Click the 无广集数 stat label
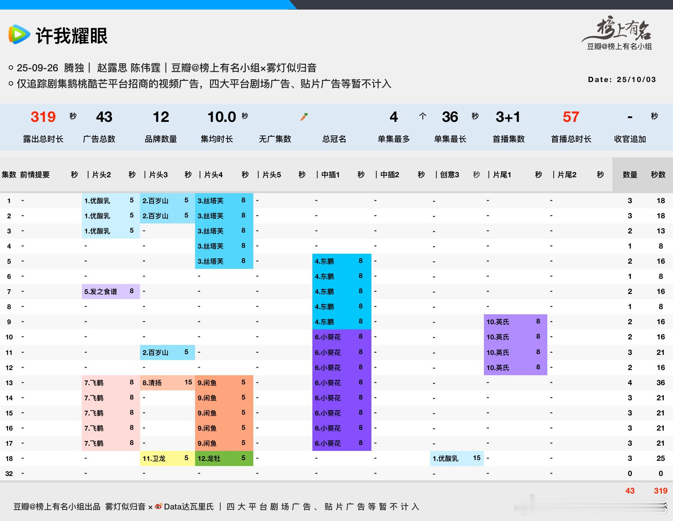 [x=275, y=139]
